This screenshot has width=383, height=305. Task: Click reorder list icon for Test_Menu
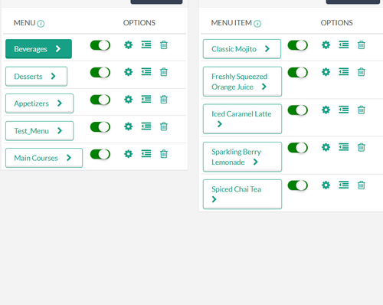coord(146,126)
